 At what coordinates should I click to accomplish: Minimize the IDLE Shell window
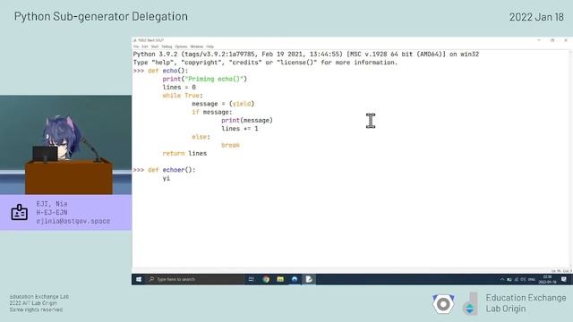539,40
